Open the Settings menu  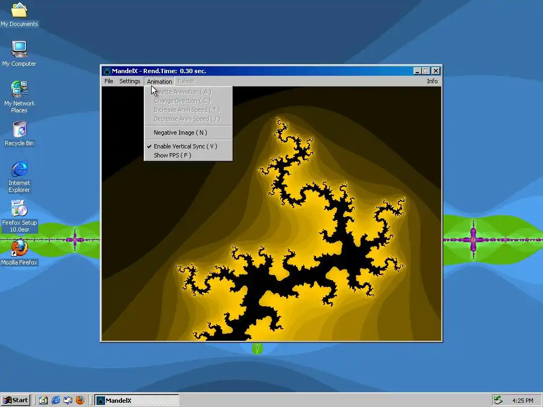129,81
